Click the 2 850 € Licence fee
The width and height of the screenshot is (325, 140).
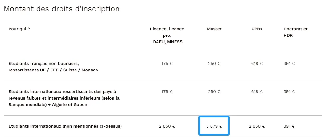167,126
